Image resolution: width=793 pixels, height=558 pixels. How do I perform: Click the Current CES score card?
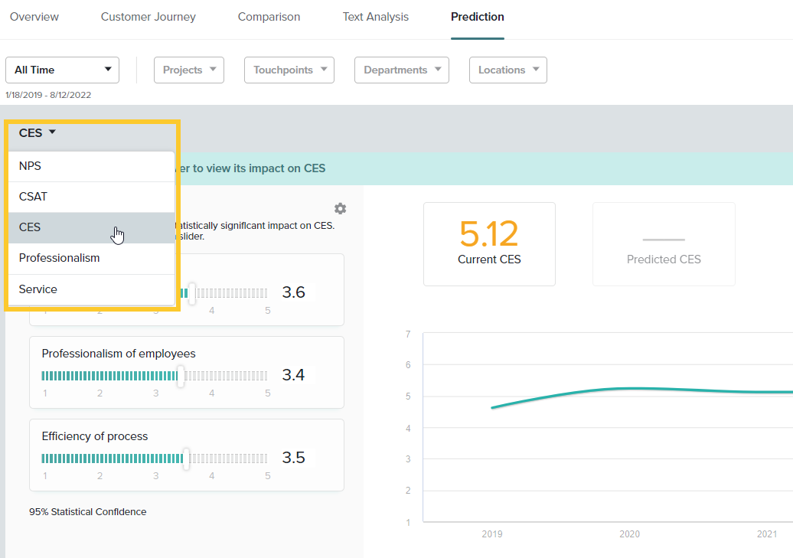489,244
